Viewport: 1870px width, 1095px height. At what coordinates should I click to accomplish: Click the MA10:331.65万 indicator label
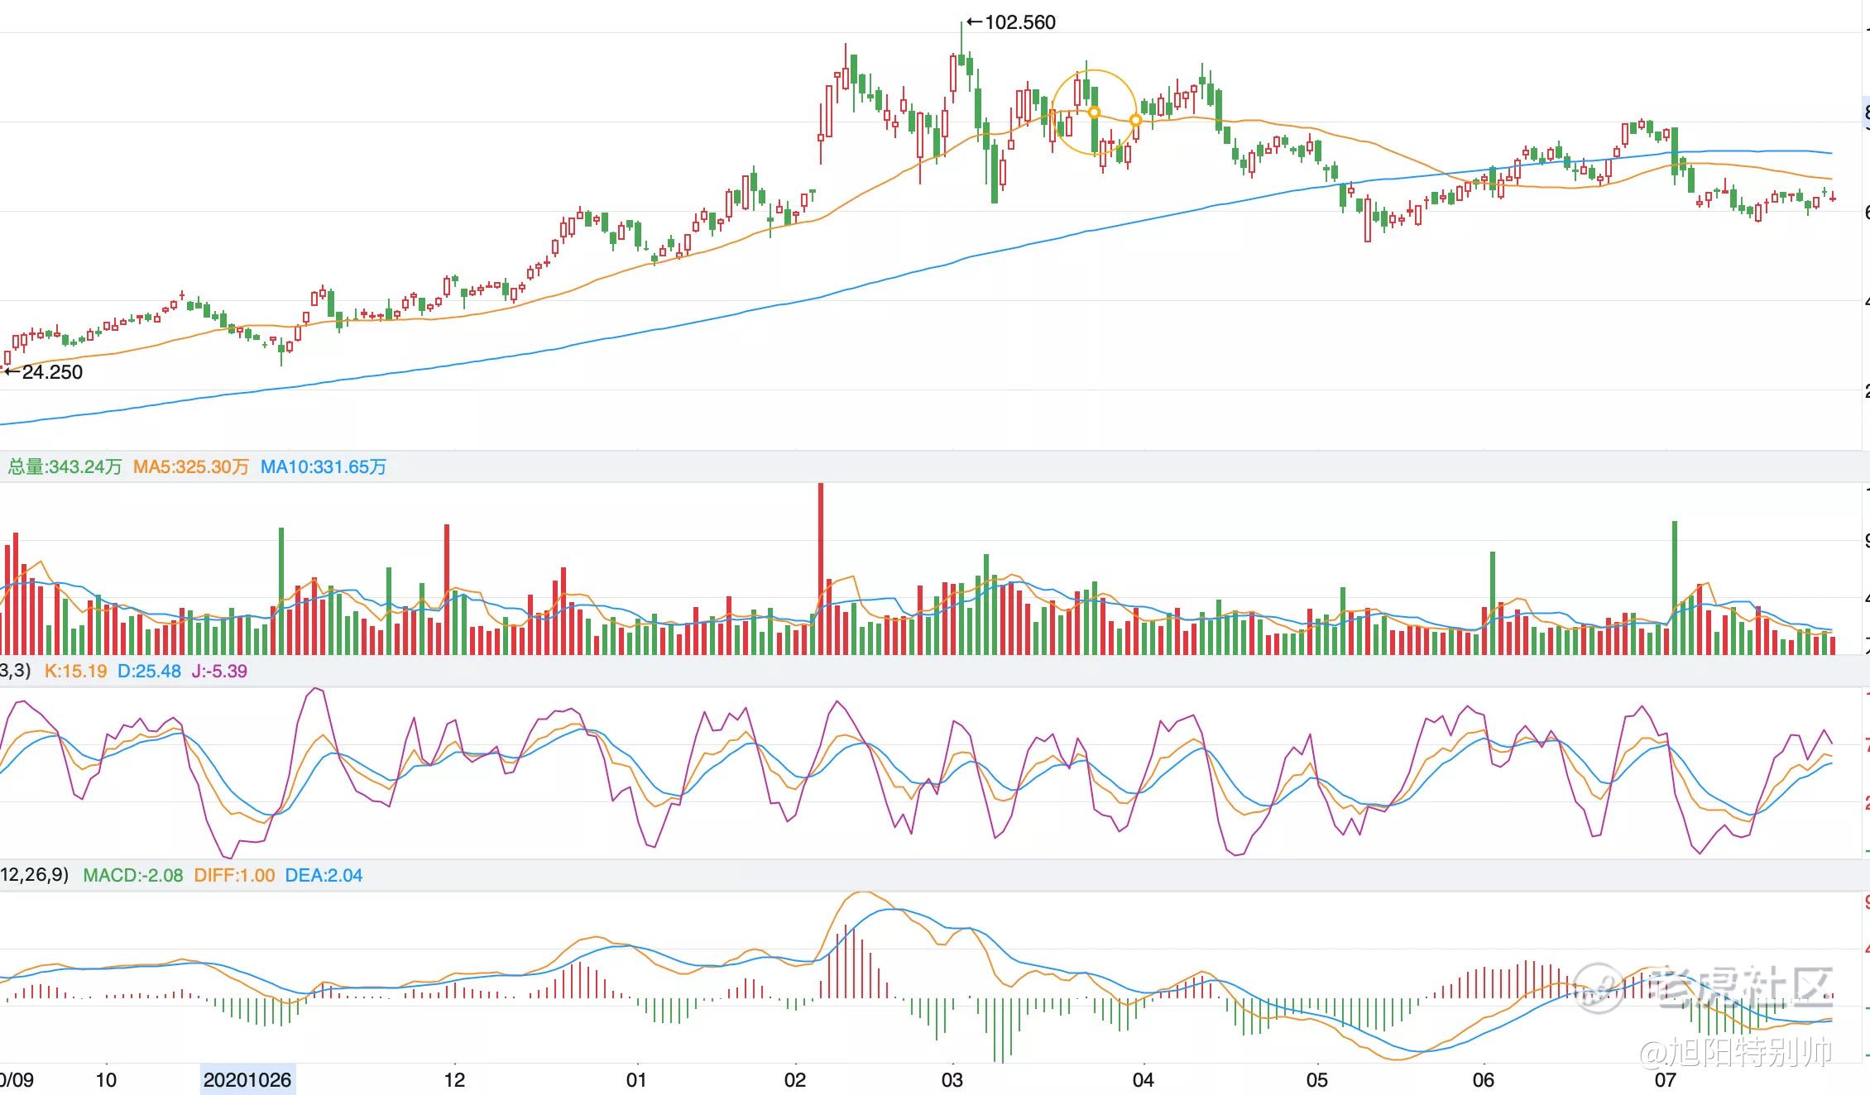(324, 467)
